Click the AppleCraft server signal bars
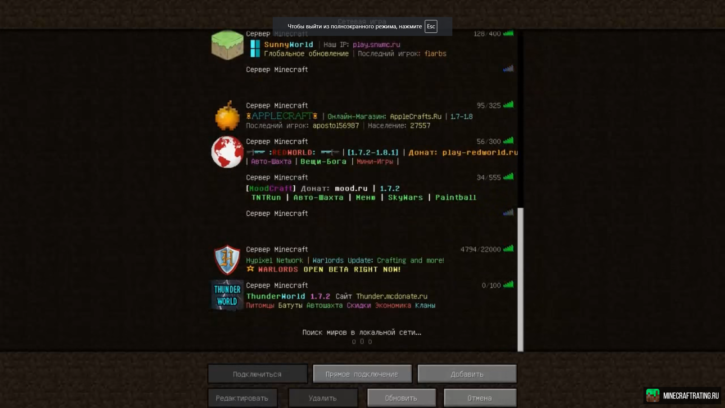This screenshot has width=725, height=408. point(508,105)
